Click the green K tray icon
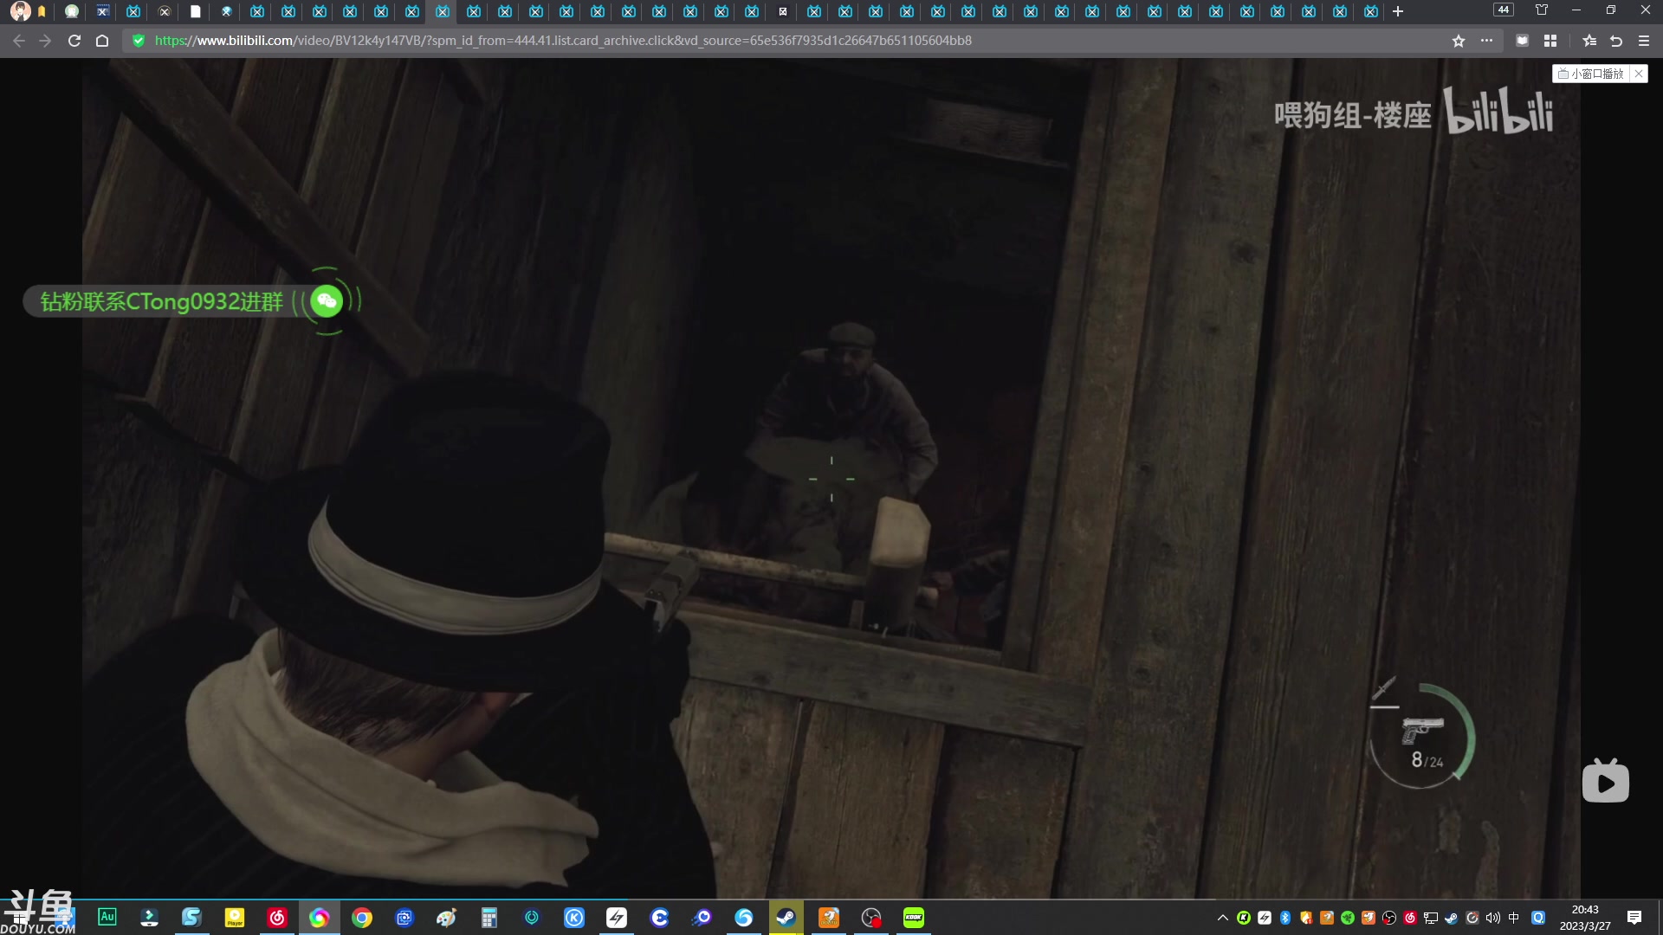This screenshot has width=1663, height=935. point(1244,918)
